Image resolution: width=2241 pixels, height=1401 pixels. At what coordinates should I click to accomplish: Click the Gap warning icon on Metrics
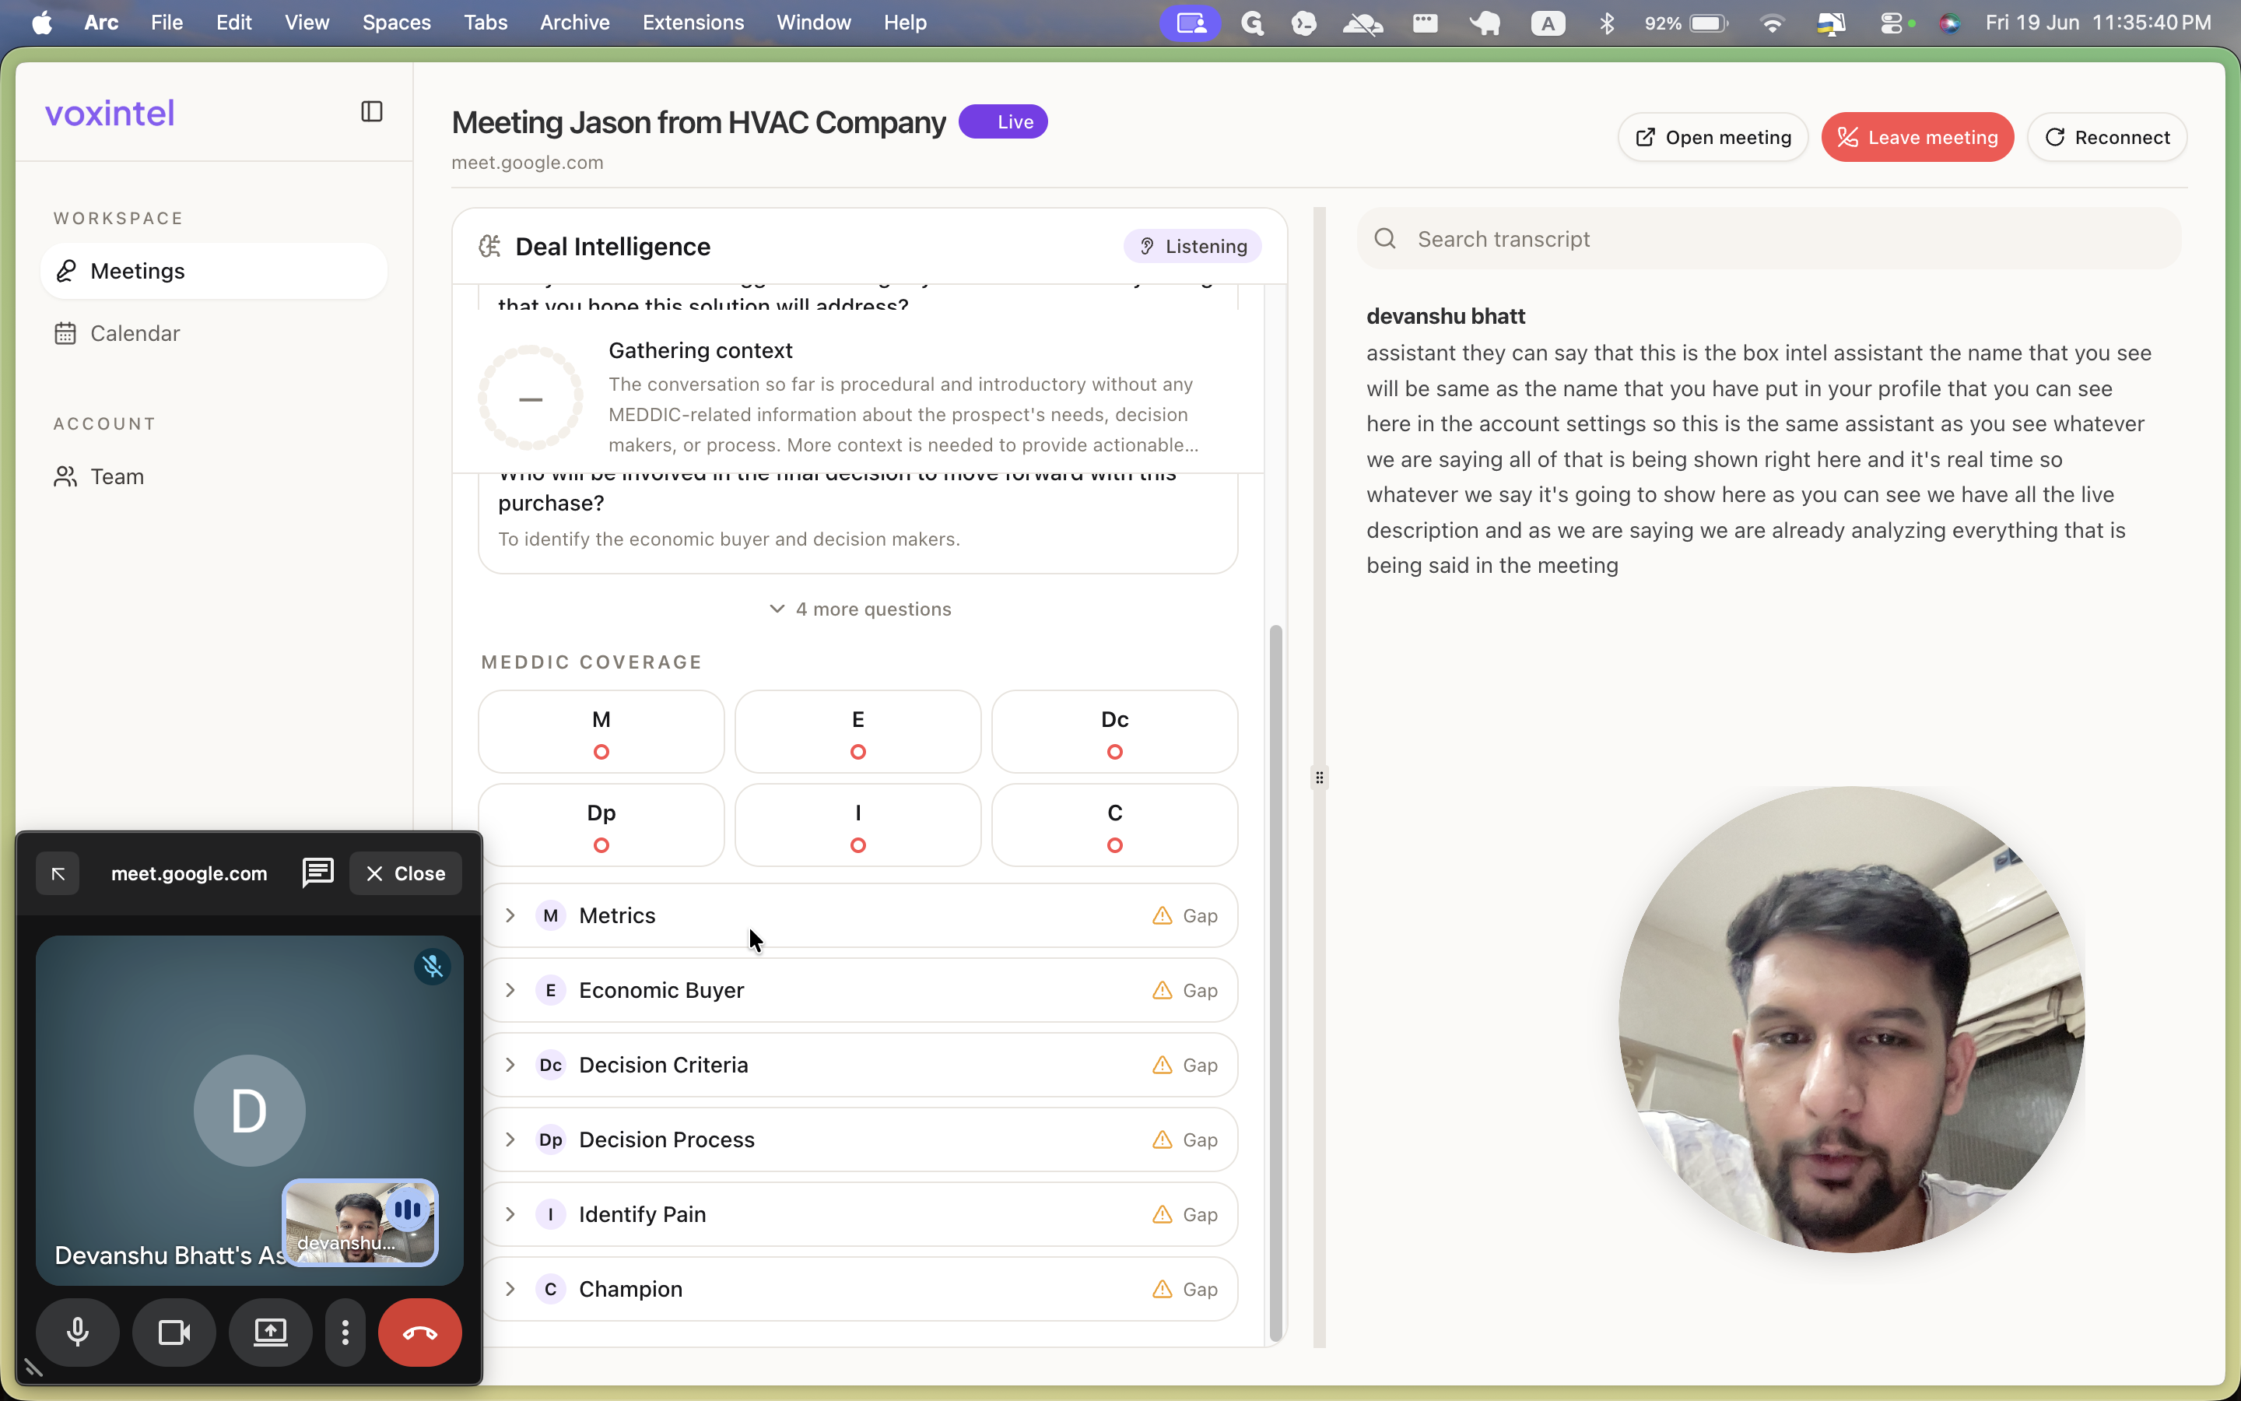(1163, 915)
